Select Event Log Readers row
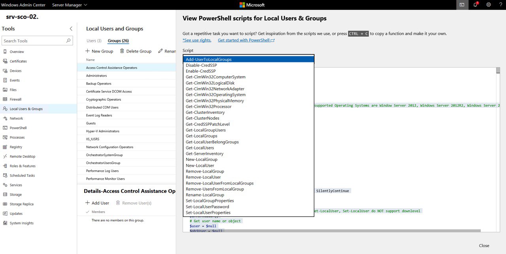This screenshot has width=506, height=254. tap(126, 115)
